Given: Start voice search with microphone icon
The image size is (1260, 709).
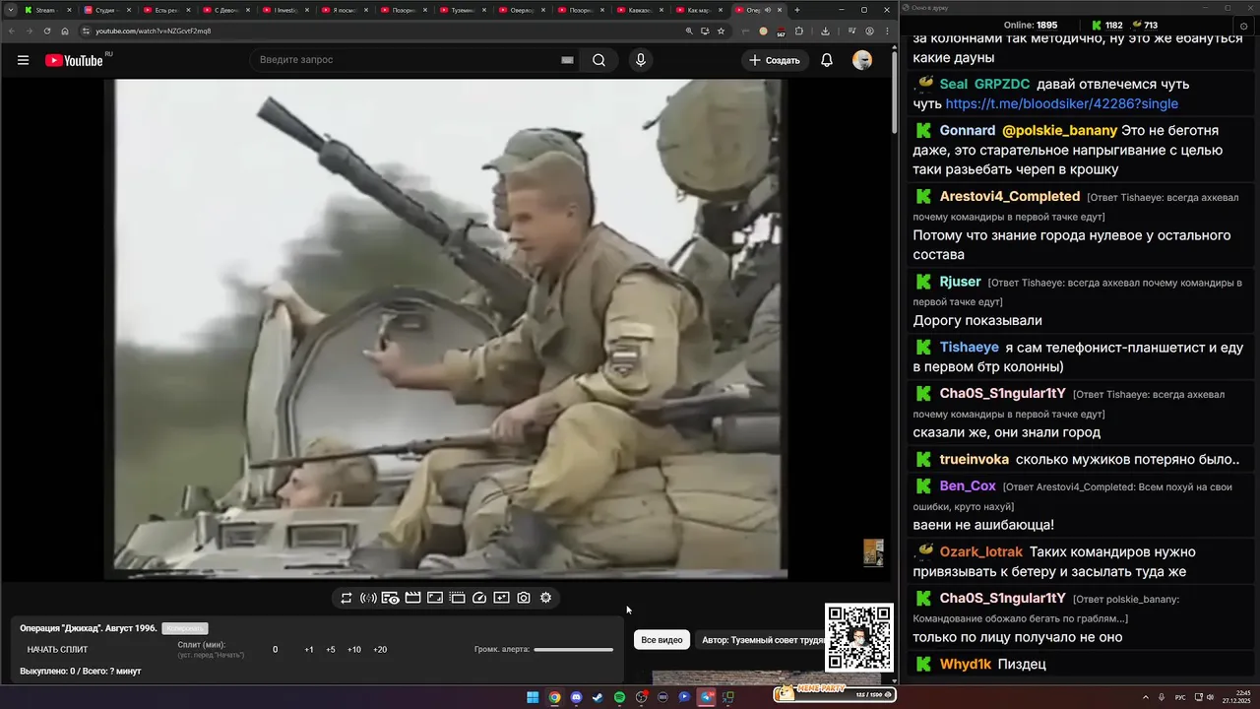Looking at the screenshot, I should [641, 60].
